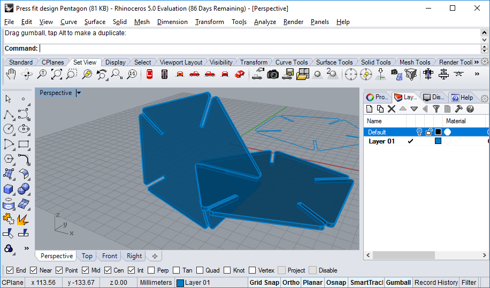Select the Pan view hand tool

pyautogui.click(x=11, y=74)
